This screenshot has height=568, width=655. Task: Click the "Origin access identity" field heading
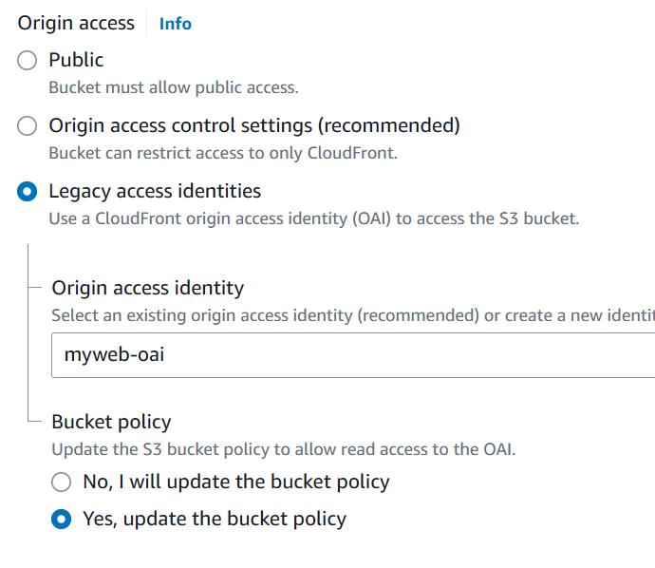(x=147, y=288)
